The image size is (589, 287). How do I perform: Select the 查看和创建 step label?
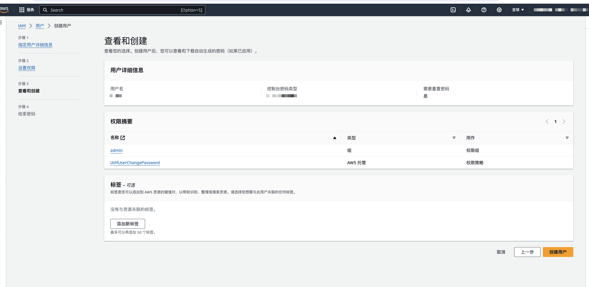coord(29,91)
